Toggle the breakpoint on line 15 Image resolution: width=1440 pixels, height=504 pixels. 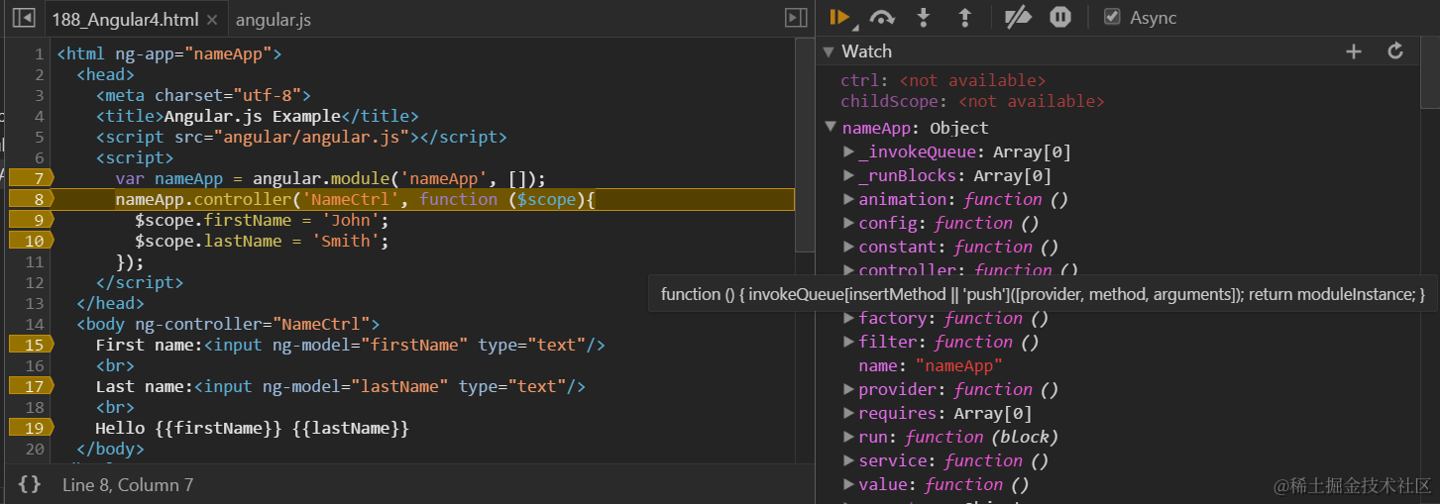(x=30, y=345)
